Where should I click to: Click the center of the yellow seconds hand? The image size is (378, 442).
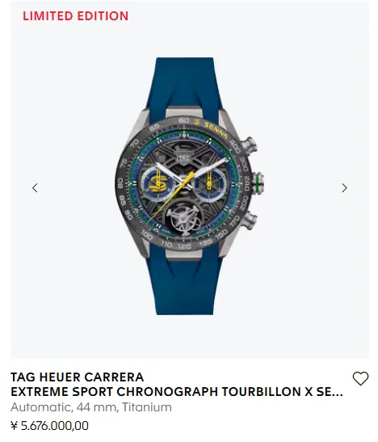point(172,196)
